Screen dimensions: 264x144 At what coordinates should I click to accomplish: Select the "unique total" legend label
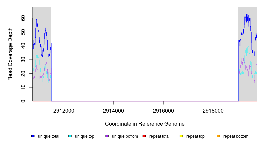[x=49, y=136]
